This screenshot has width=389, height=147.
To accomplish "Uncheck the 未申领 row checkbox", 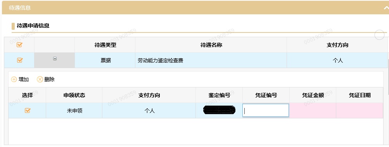I will [x=28, y=111].
